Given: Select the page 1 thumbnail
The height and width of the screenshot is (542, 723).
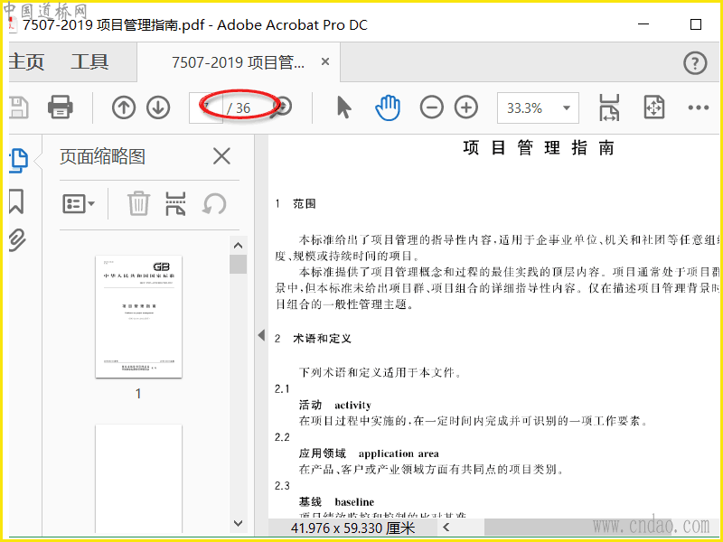Looking at the screenshot, I should pyautogui.click(x=138, y=317).
